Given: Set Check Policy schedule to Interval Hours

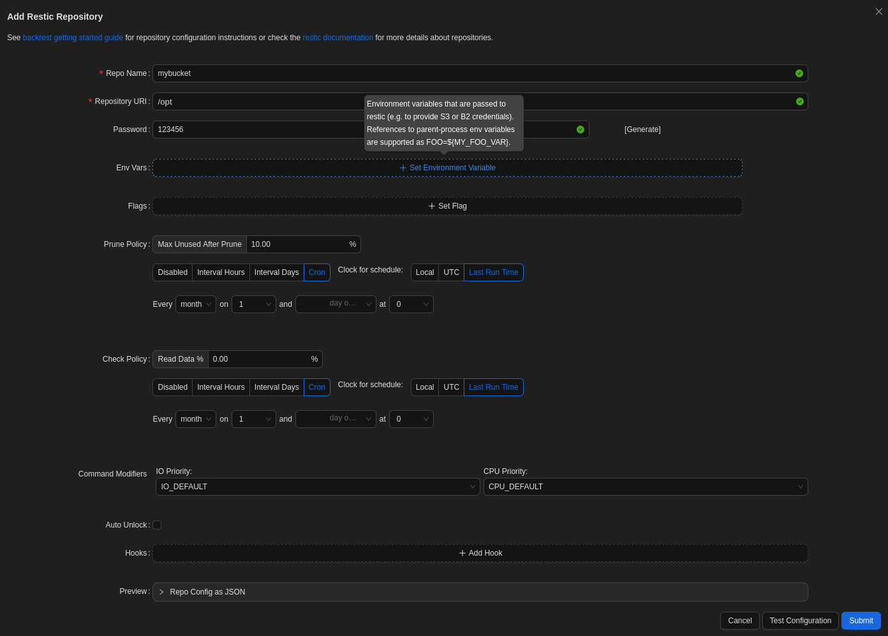Looking at the screenshot, I should pos(221,387).
